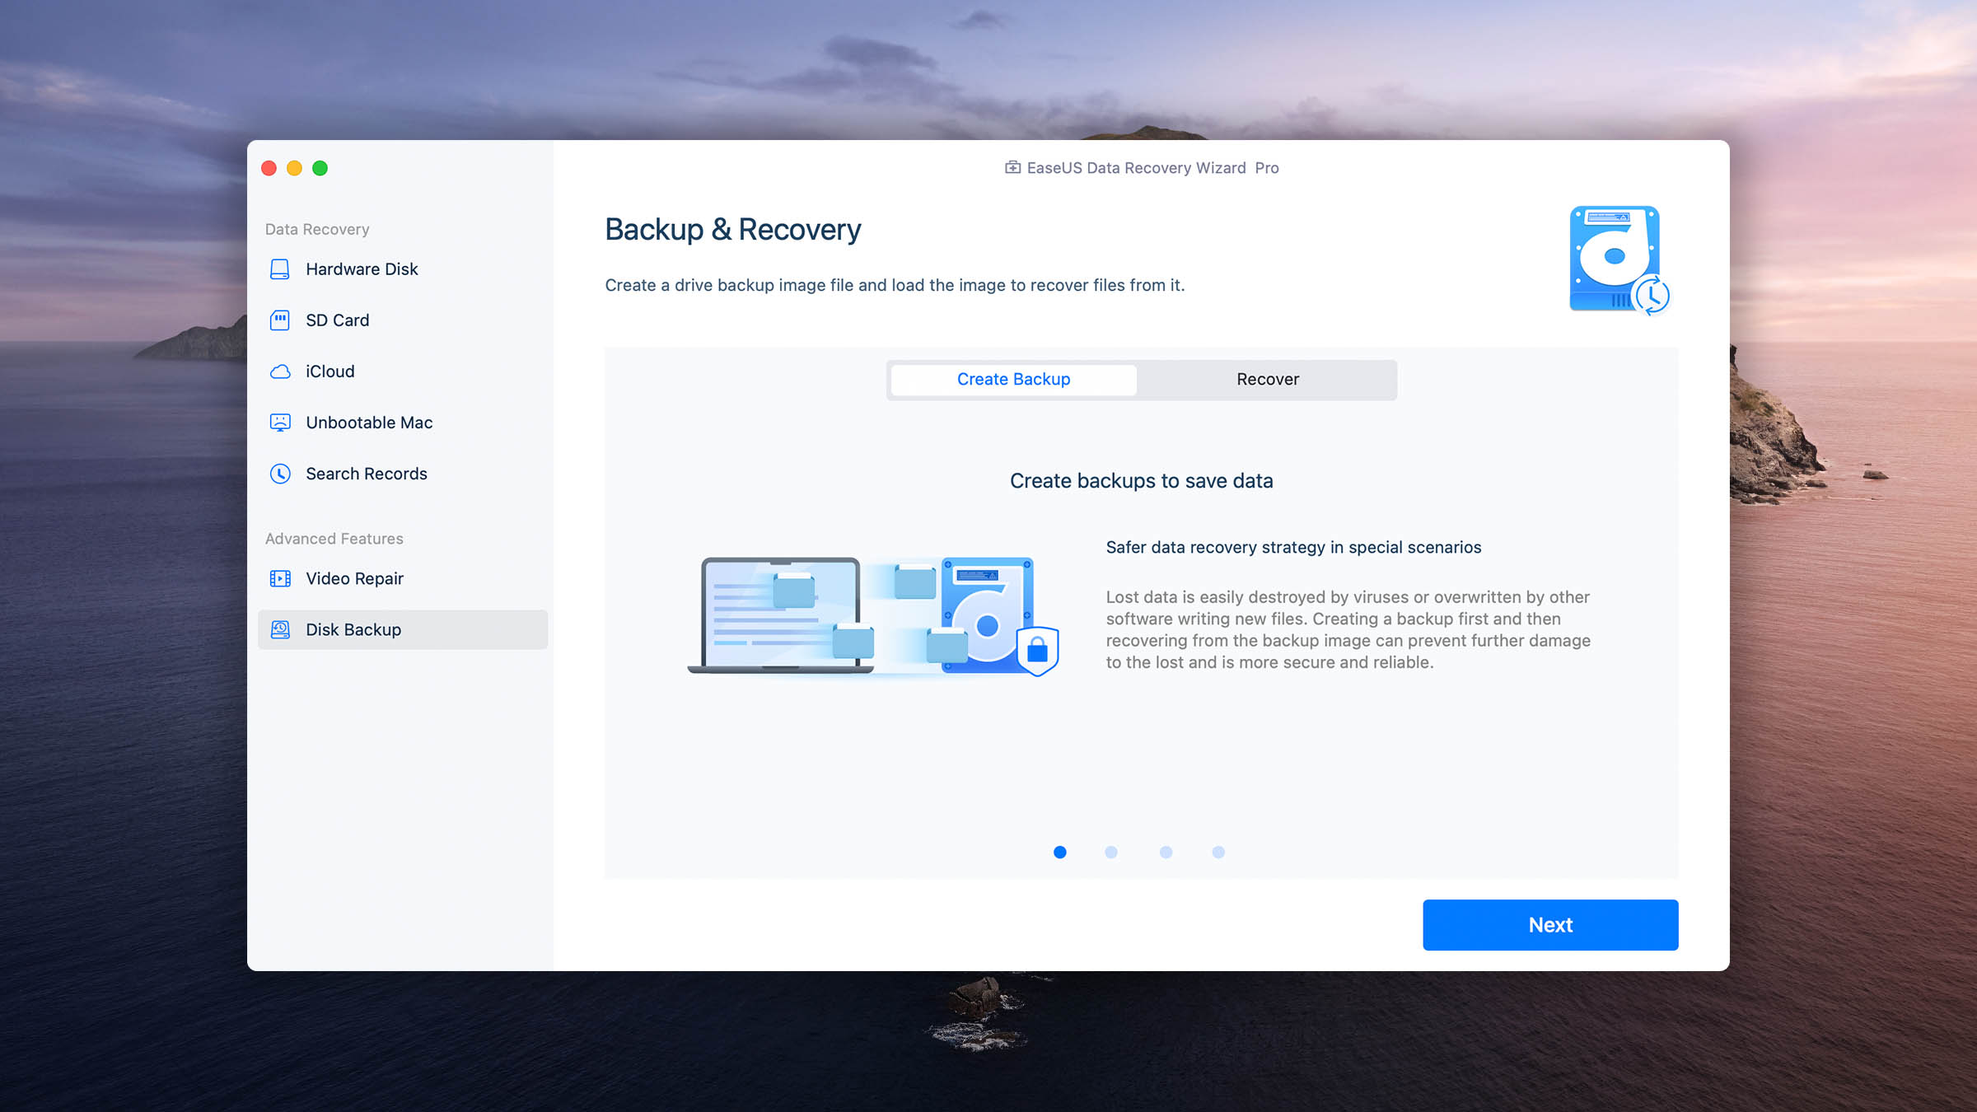1977x1112 pixels.
Task: Click the Hardware Disk icon in sidebar
Action: (278, 268)
